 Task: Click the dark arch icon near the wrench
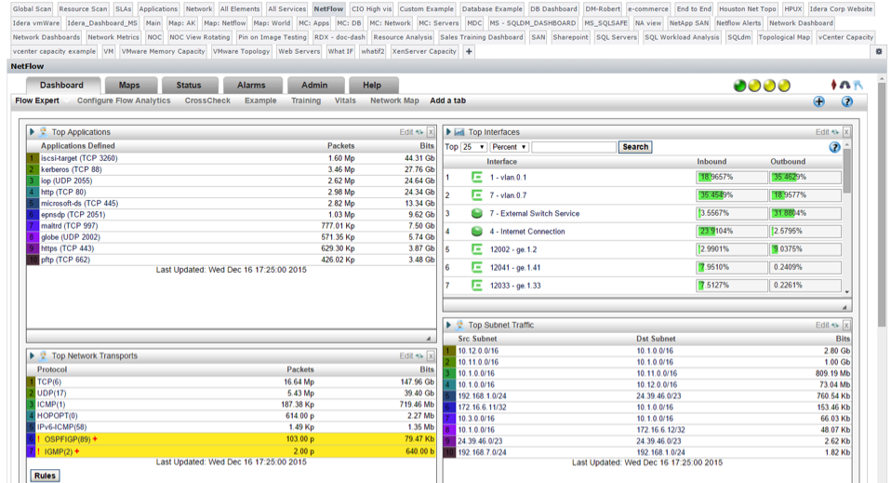[845, 85]
